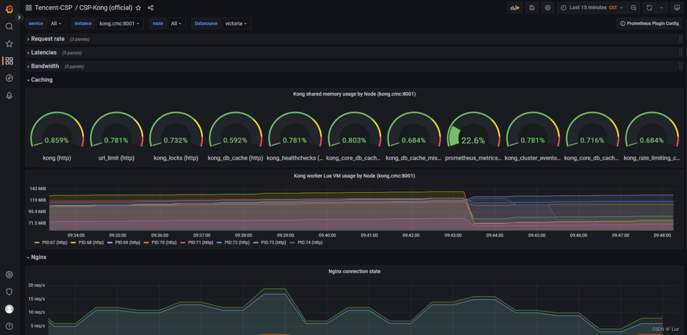
Task: Open the search icon in the sidebar
Action: click(9, 26)
